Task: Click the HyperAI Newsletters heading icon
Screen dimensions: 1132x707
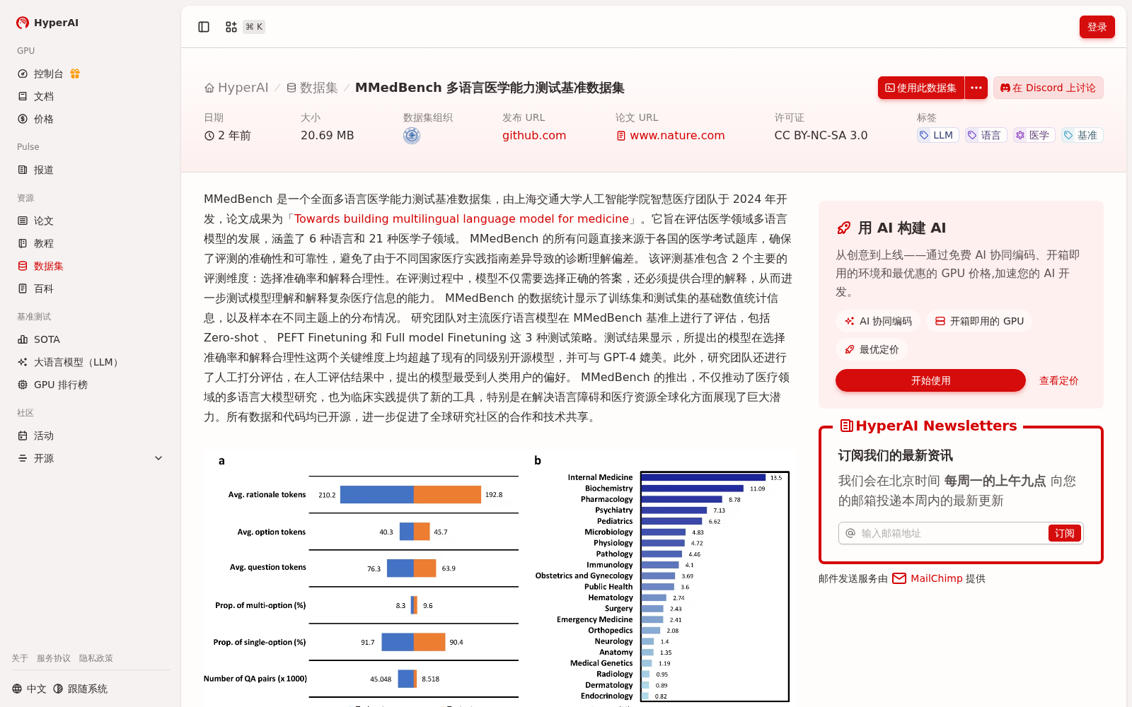Action: click(846, 426)
